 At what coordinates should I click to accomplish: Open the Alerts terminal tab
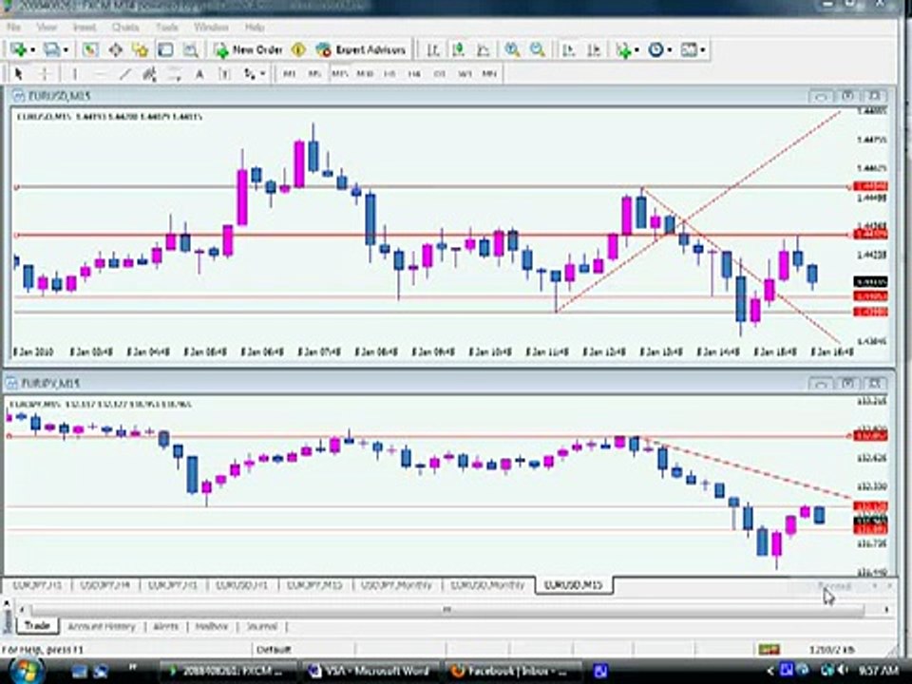pos(165,626)
